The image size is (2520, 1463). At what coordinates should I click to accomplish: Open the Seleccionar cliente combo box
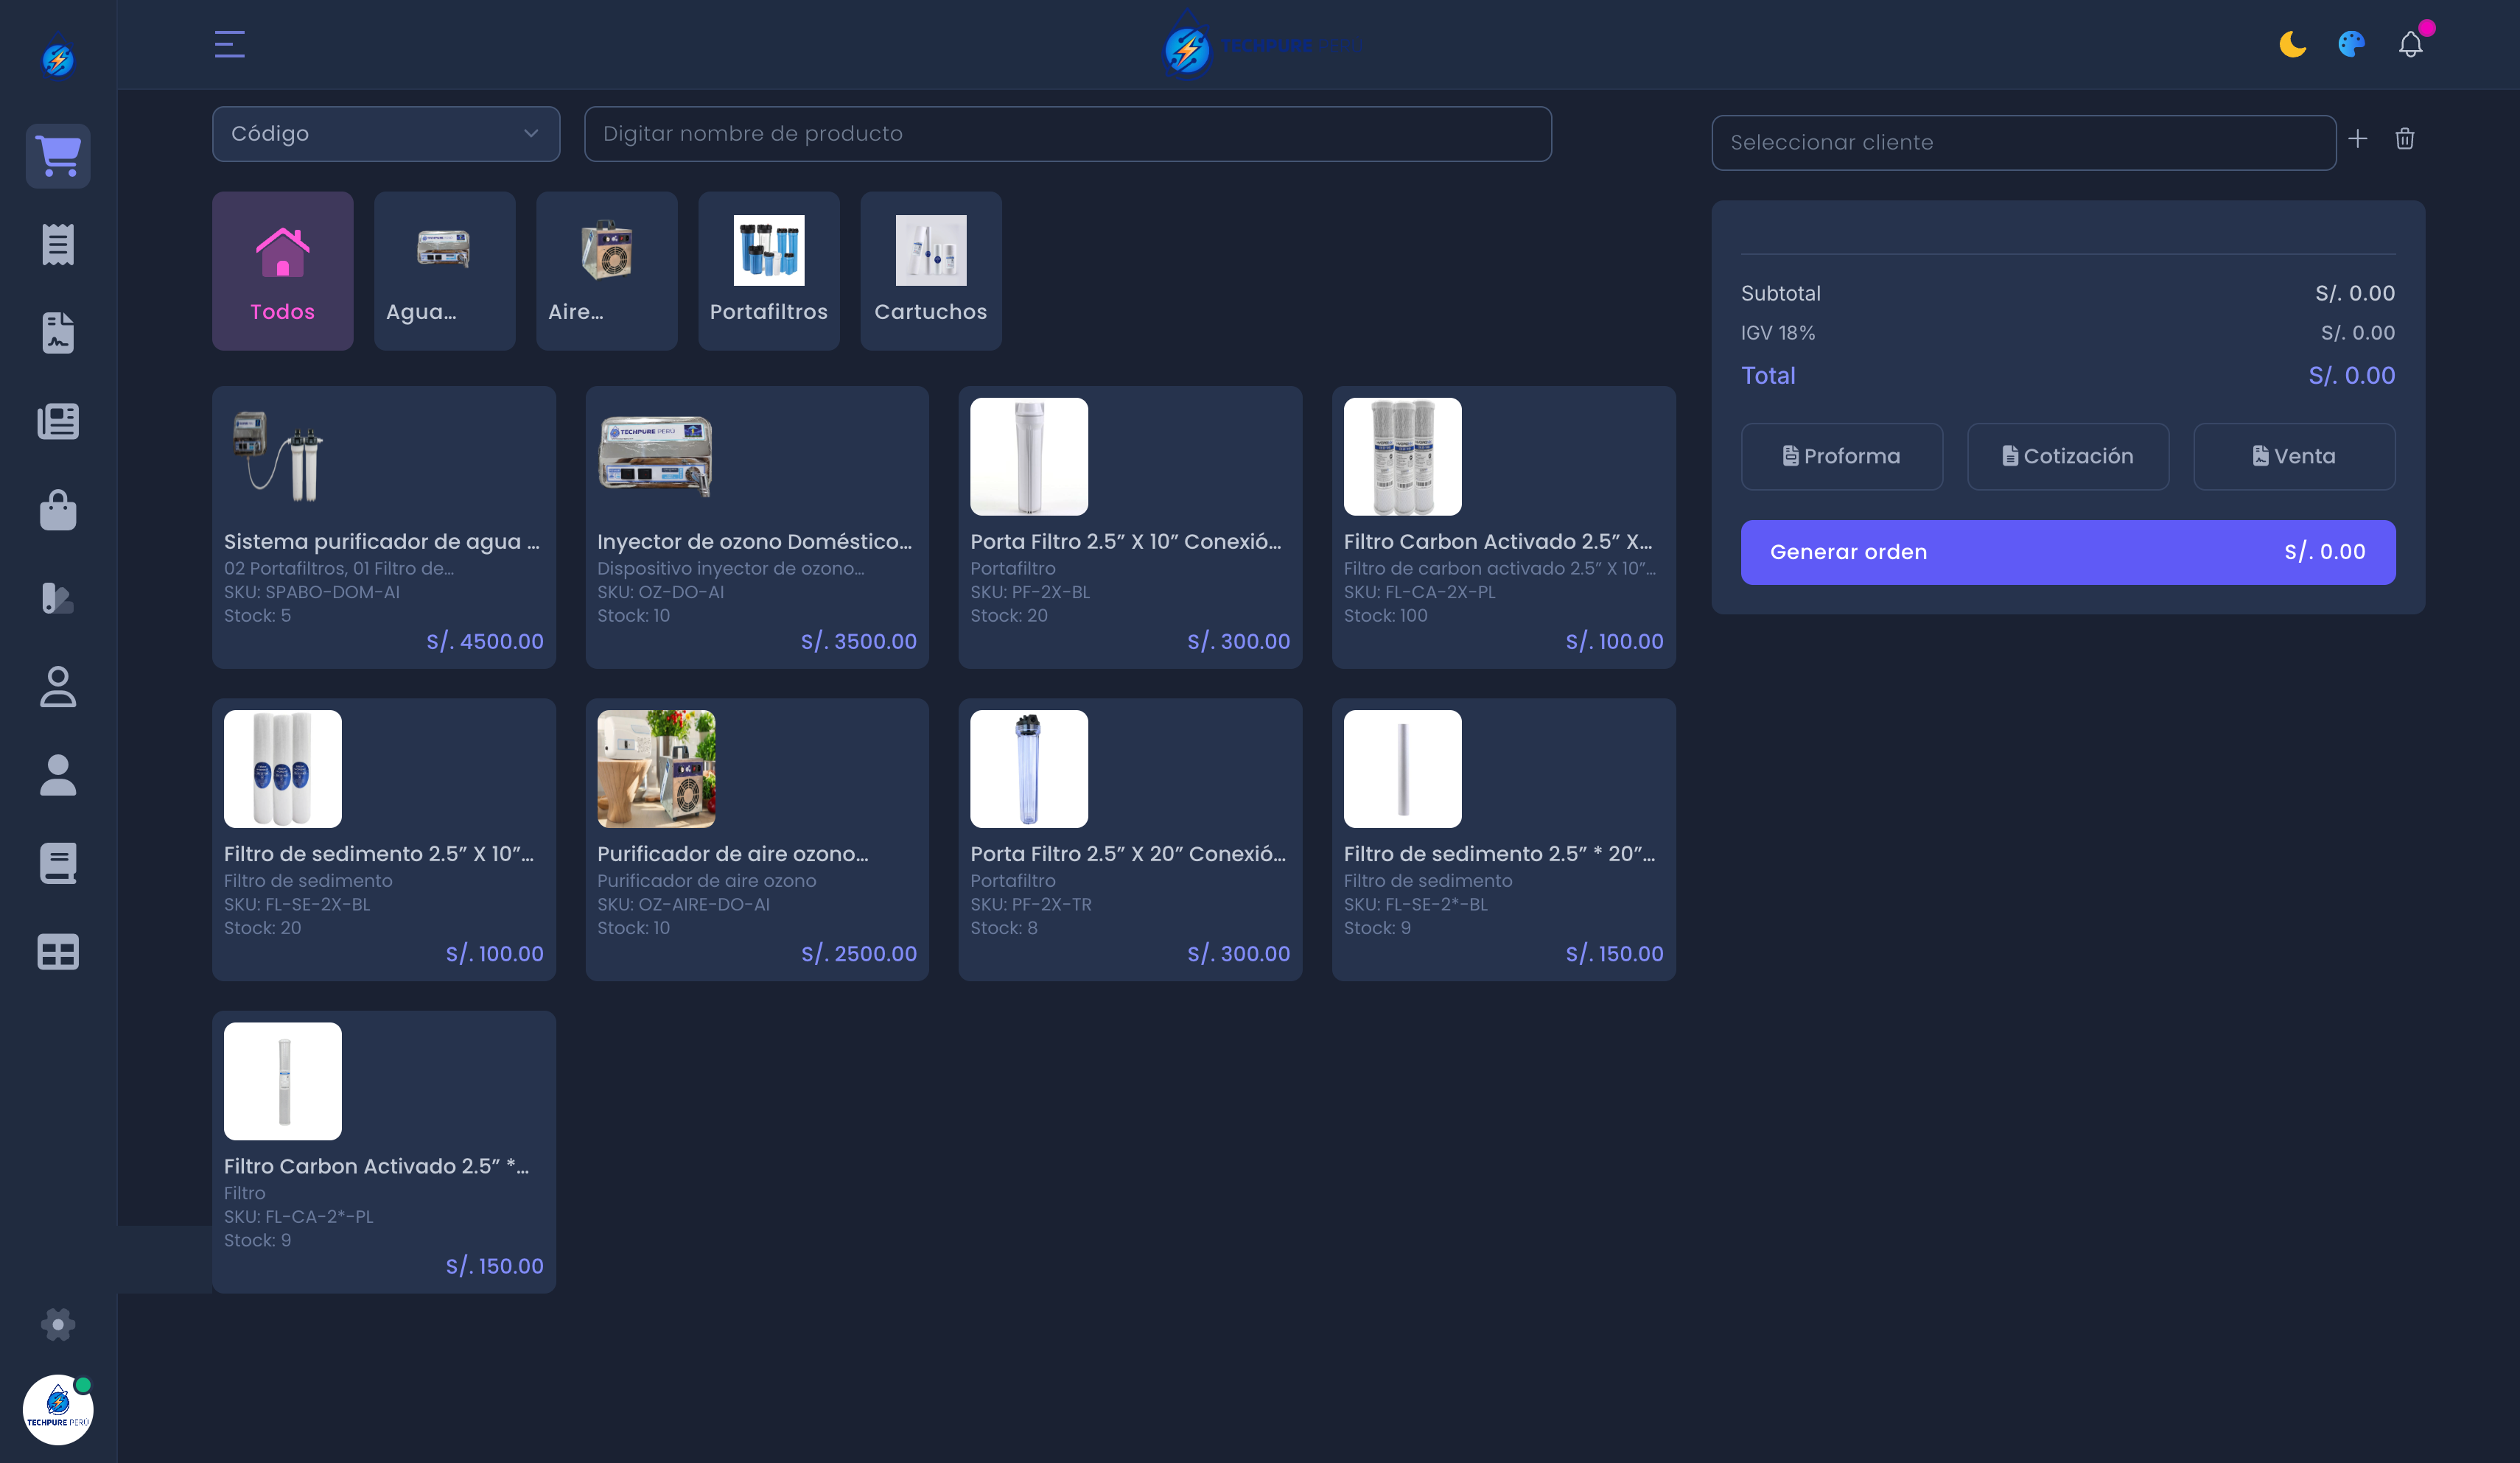coord(2022,142)
